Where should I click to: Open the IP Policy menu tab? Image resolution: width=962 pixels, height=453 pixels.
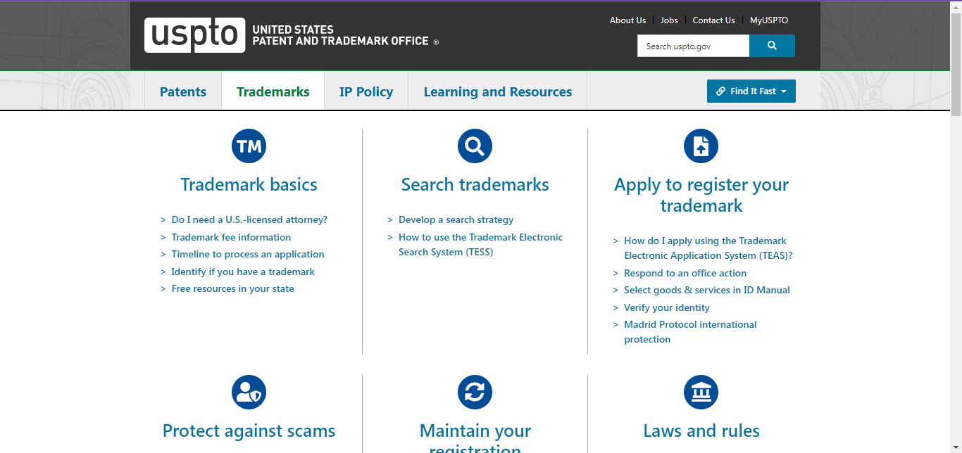(366, 92)
